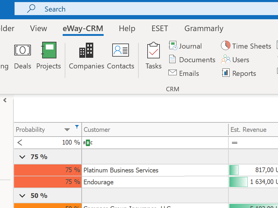
Task: Open the View ribbon tab
Action: pyautogui.click(x=39, y=28)
